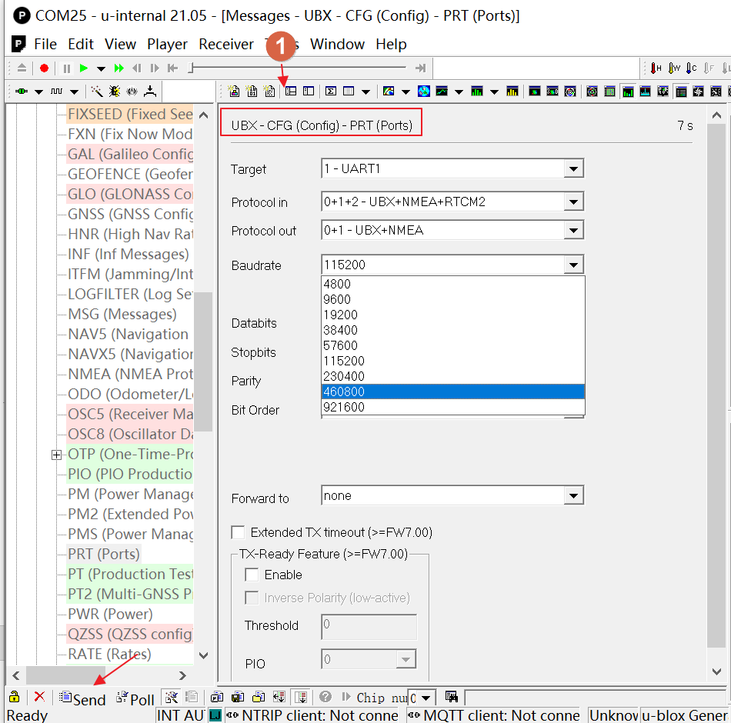
Task: Select 921600 in the Baudrate list
Action: [x=452, y=407]
